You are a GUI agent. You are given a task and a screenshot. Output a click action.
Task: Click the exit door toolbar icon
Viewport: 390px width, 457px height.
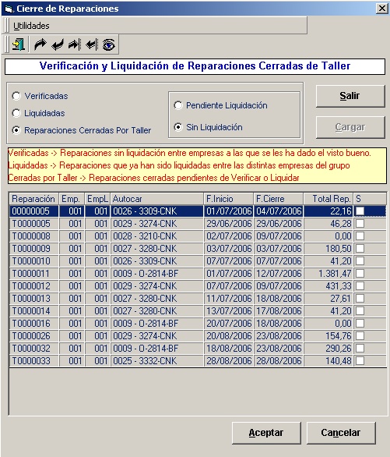[x=19, y=44]
